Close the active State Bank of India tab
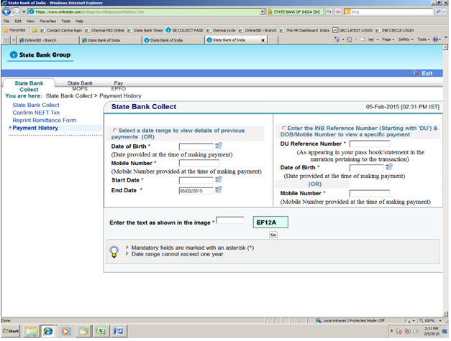Screen dimensions: 451x341 (x=263, y=40)
